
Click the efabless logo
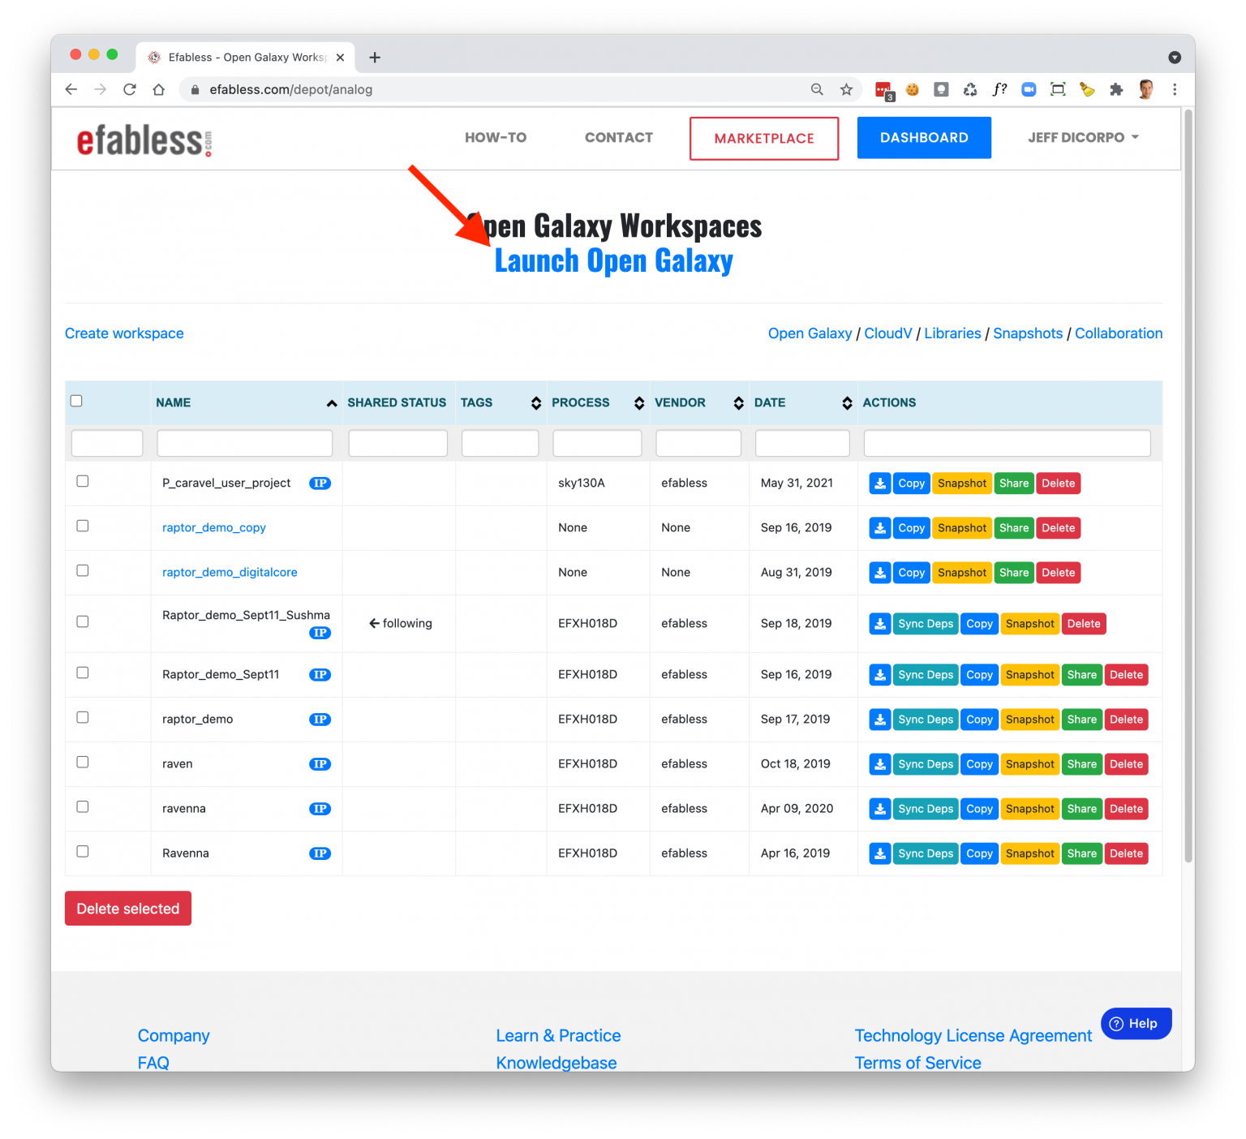pyautogui.click(x=144, y=140)
